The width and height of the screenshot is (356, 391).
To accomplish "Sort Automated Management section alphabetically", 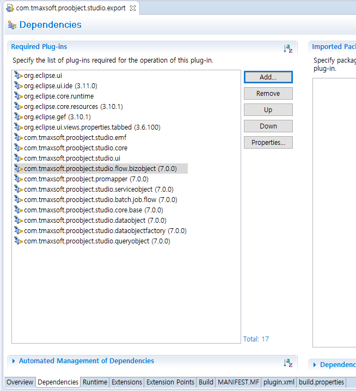I will [288, 363].
